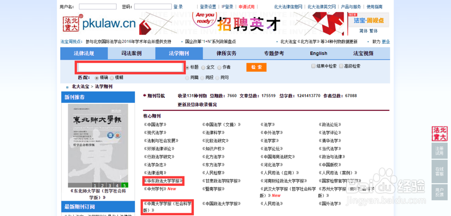Open the 招聘英才 recruitment banner
The image size is (451, 216).
[x=242, y=23]
